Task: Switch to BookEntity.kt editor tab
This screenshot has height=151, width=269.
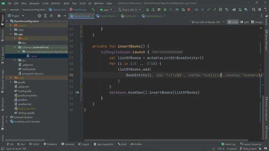Action: pos(107,16)
